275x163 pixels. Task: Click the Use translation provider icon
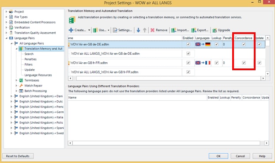click(95, 30)
